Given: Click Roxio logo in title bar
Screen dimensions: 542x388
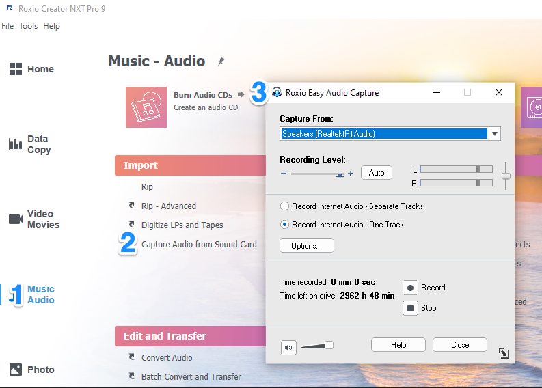Looking at the screenshot, I should point(10,8).
